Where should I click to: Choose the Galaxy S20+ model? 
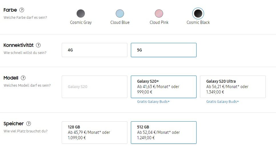pos(164,87)
